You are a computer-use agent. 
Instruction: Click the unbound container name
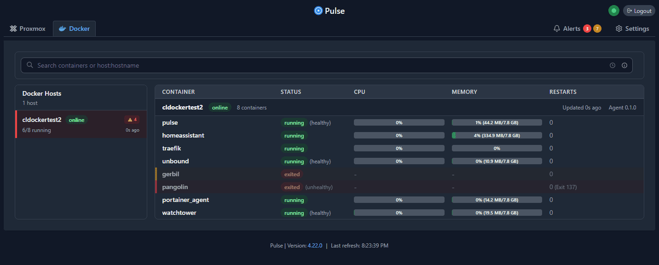[x=175, y=161]
